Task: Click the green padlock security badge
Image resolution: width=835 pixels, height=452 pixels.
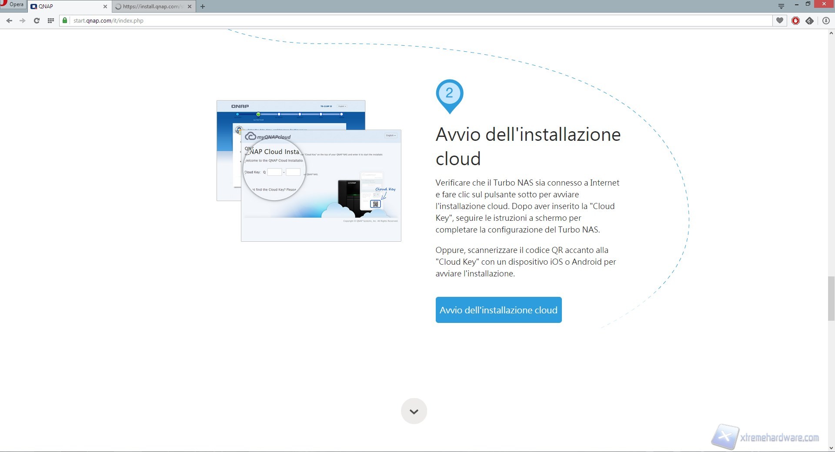Action: pos(65,20)
